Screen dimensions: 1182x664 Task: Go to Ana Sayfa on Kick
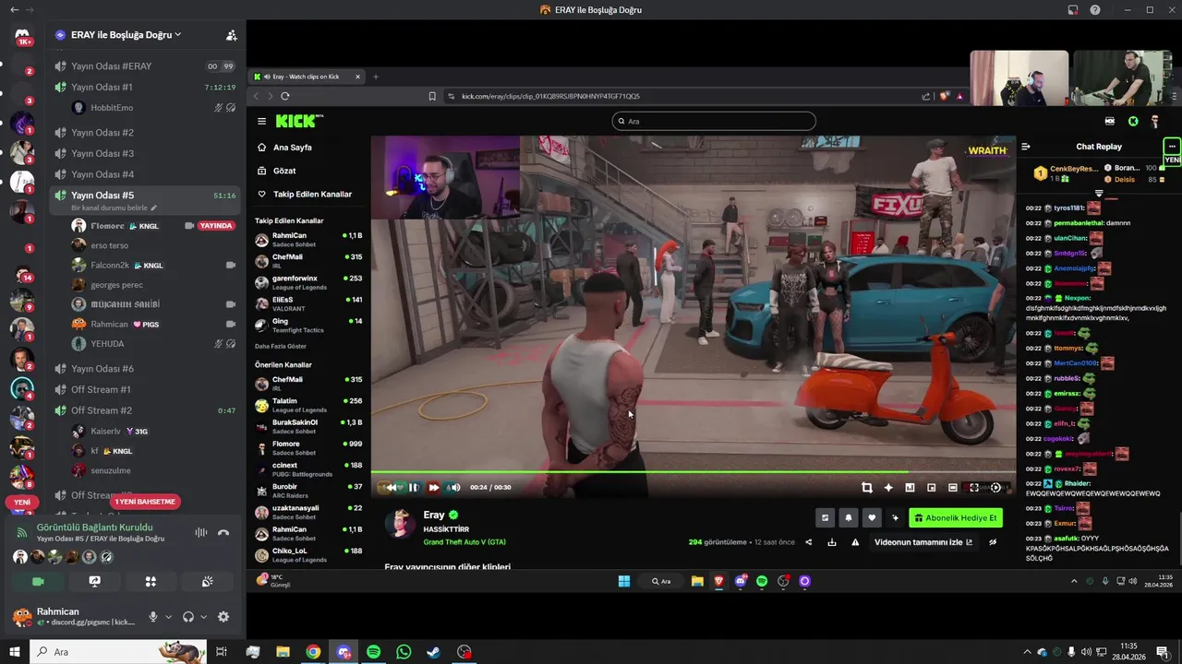(x=292, y=148)
